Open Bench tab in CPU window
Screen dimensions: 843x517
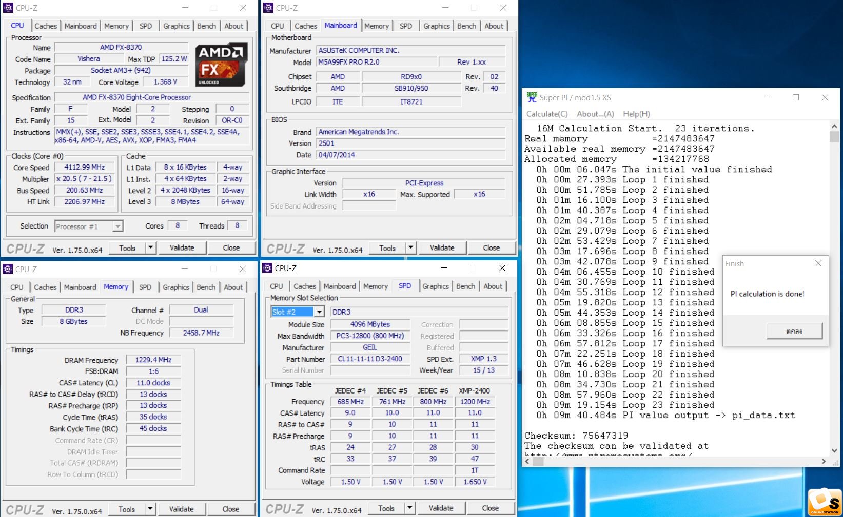tap(207, 26)
